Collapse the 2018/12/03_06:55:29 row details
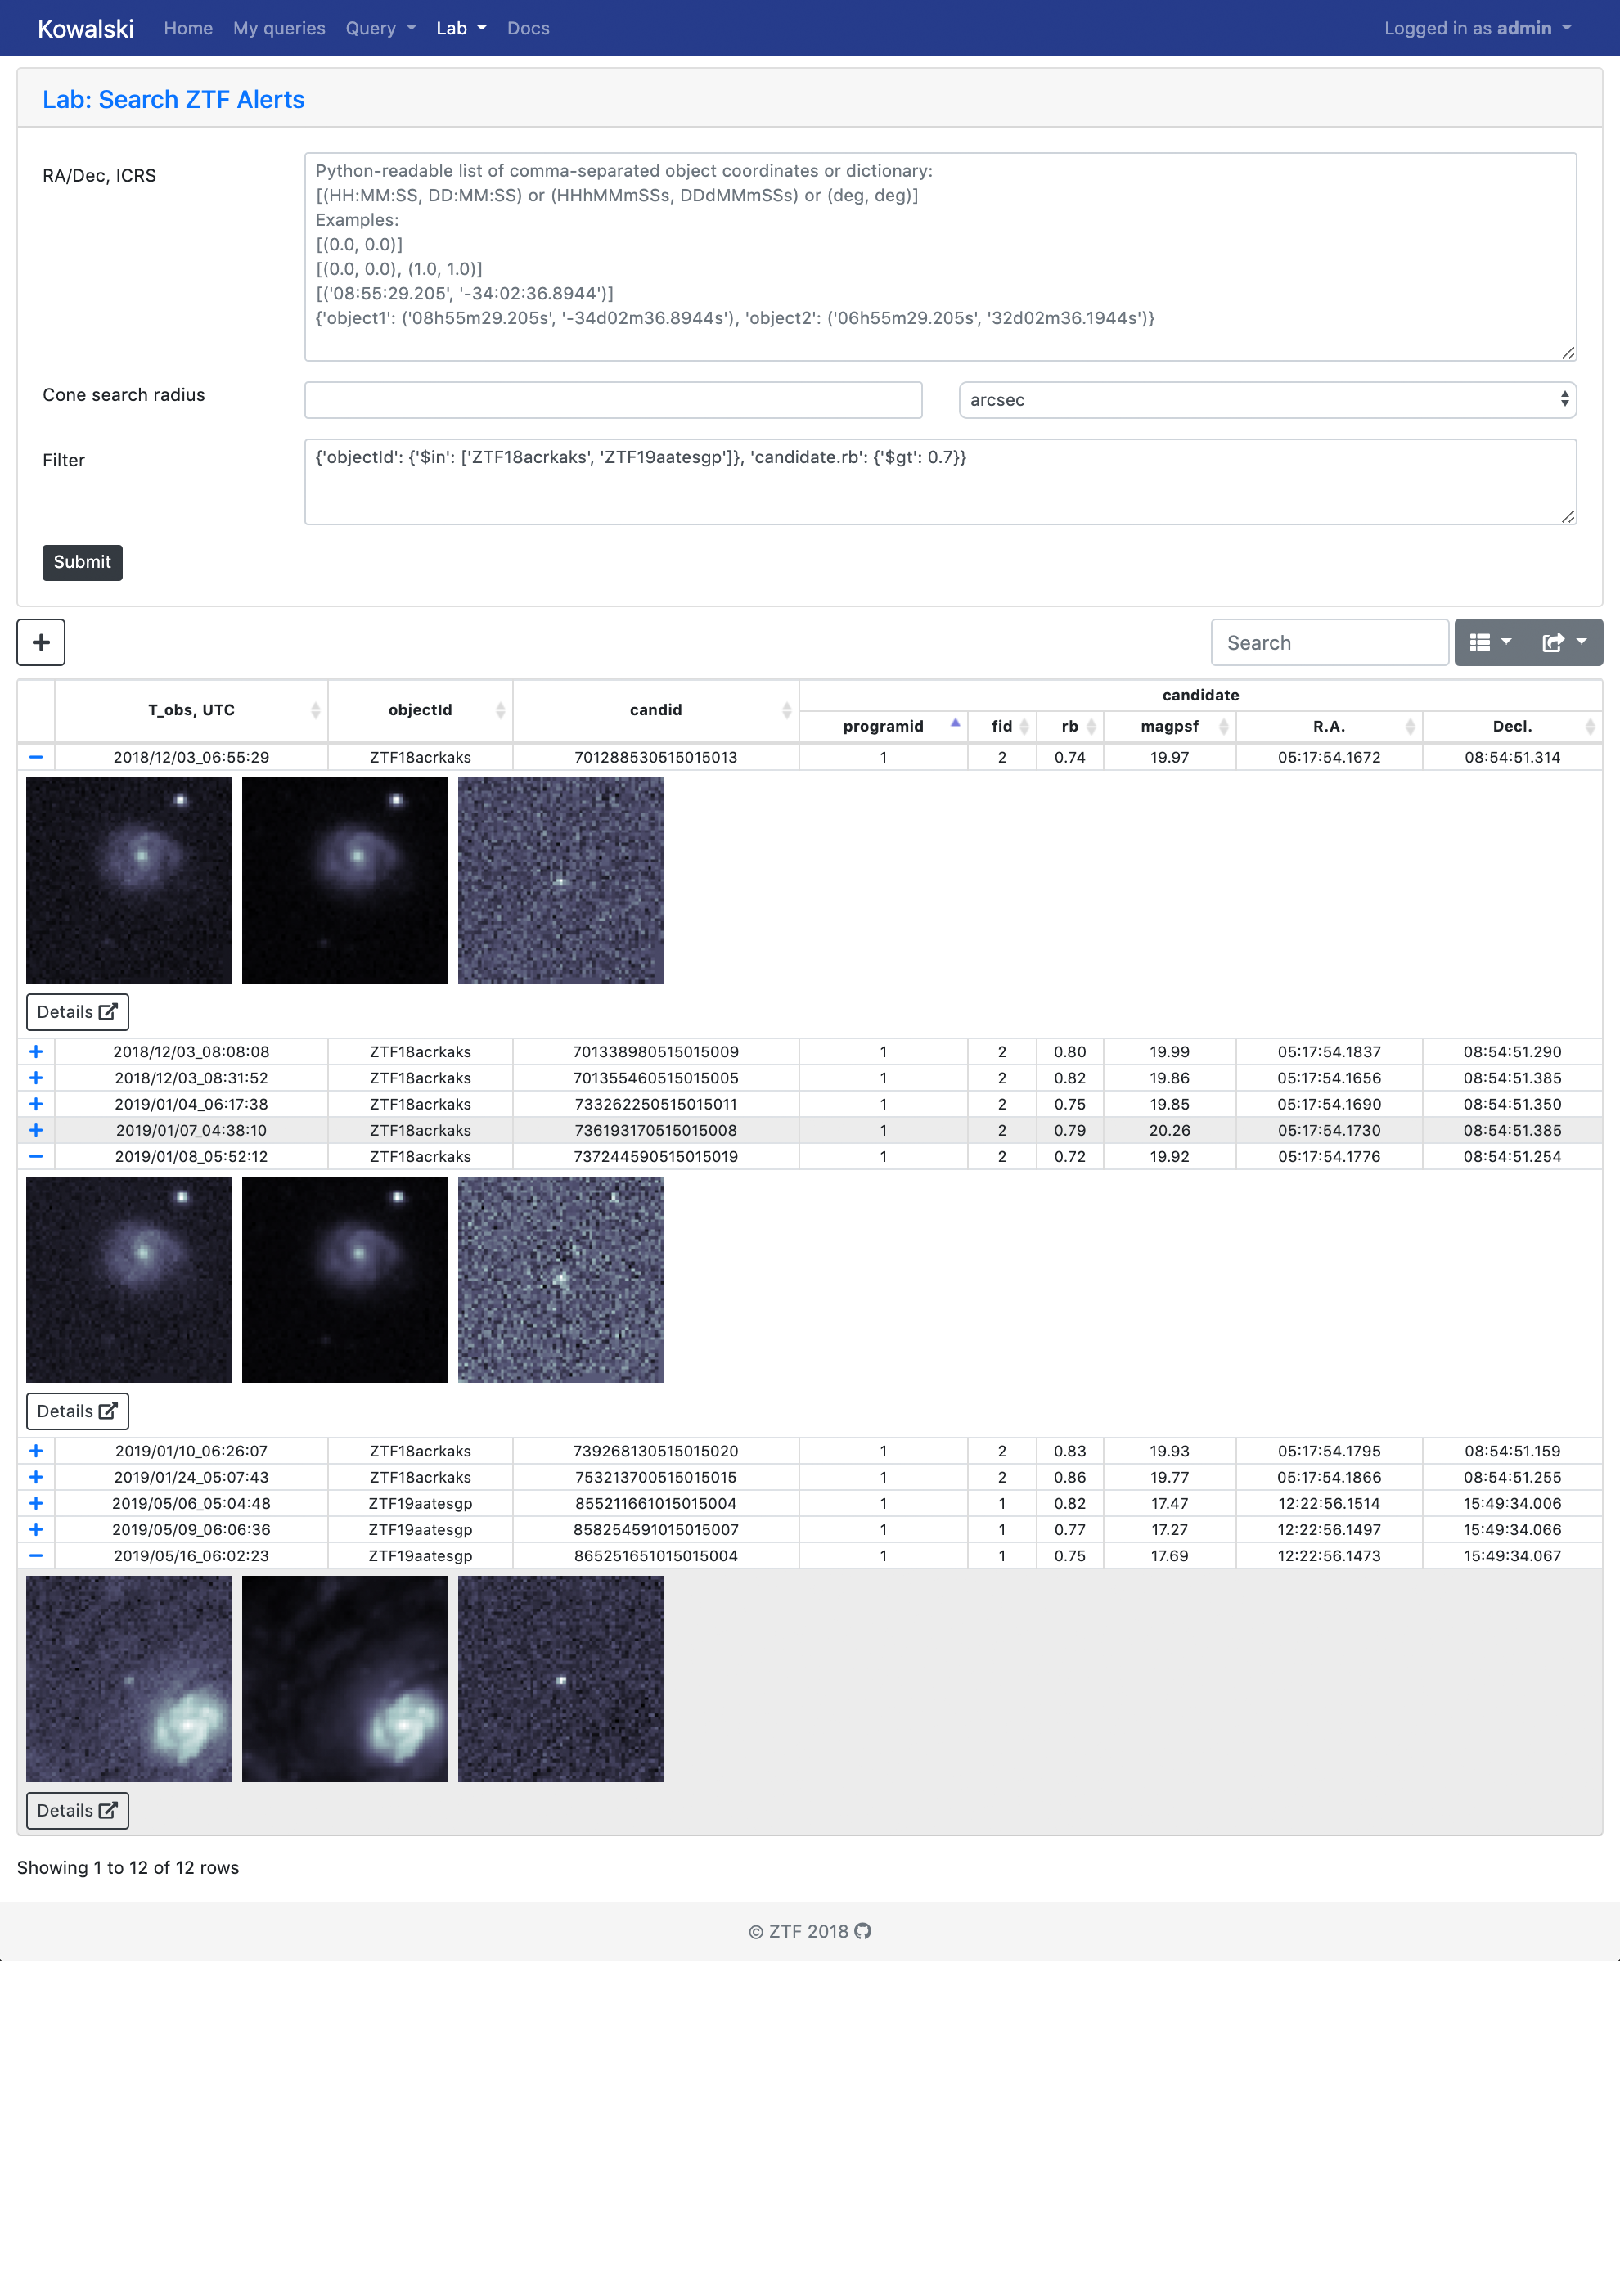The width and height of the screenshot is (1620, 2296). pos(36,757)
